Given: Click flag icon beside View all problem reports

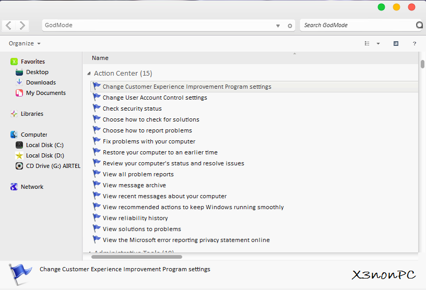Looking at the screenshot, I should pos(97,174).
